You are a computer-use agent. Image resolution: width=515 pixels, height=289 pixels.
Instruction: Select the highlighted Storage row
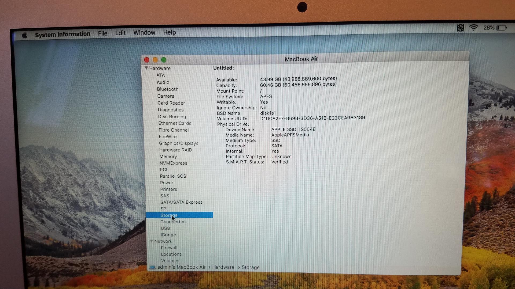point(179,215)
